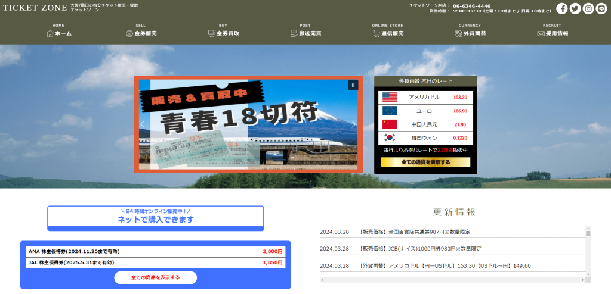Click the South Korea flag icon
611x294 pixels.
(390, 138)
